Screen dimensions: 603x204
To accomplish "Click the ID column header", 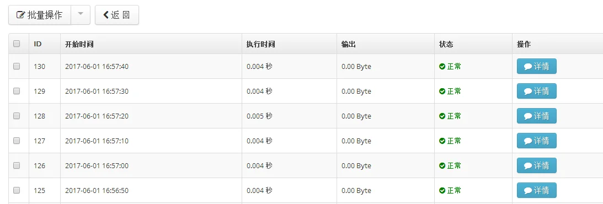I will pos(38,44).
